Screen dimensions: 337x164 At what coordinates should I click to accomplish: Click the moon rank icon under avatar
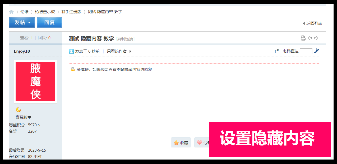pos(18,110)
